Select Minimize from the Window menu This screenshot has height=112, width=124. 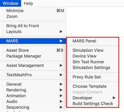(x=33, y=11)
